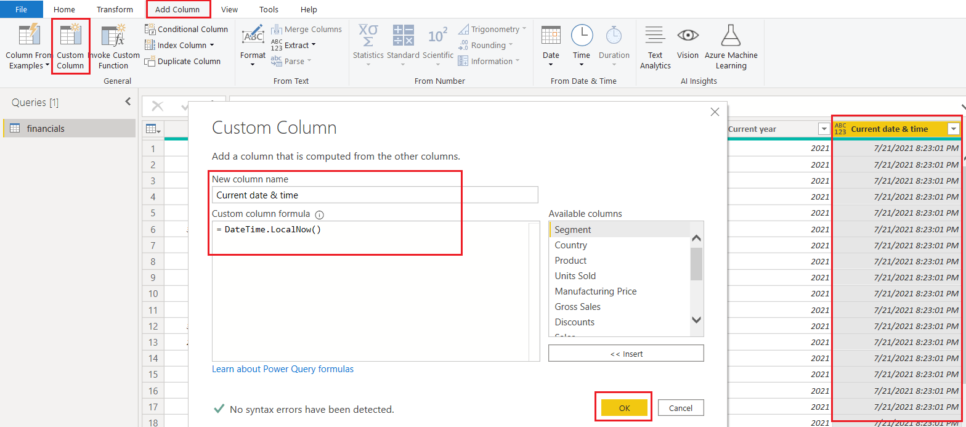This screenshot has height=427, width=966.
Task: Open Current year column filter dropdown
Action: 824,129
